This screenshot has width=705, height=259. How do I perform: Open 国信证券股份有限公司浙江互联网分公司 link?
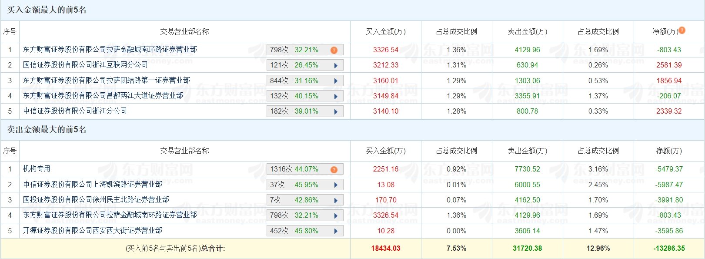point(85,65)
